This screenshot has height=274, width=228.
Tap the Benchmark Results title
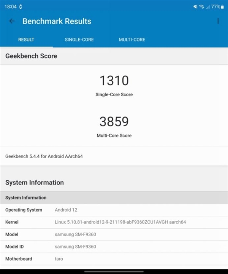[x=57, y=21]
